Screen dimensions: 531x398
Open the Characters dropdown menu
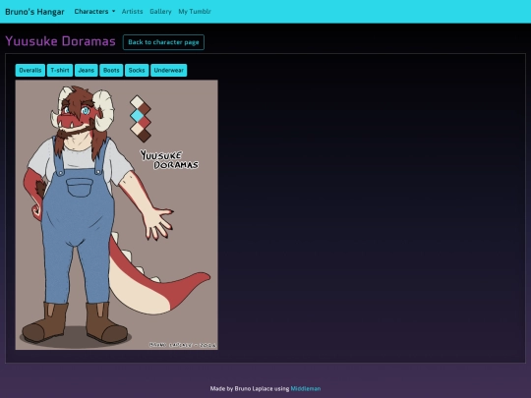coord(94,12)
